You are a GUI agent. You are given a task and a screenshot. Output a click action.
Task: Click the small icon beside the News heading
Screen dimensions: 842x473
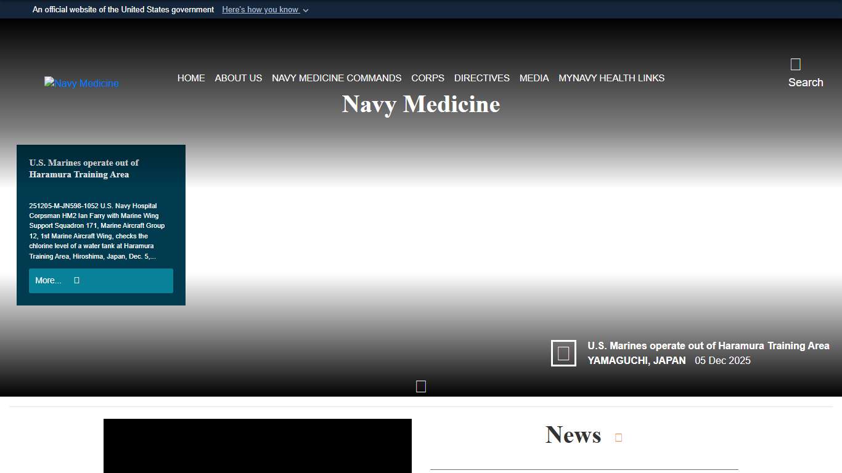618,437
